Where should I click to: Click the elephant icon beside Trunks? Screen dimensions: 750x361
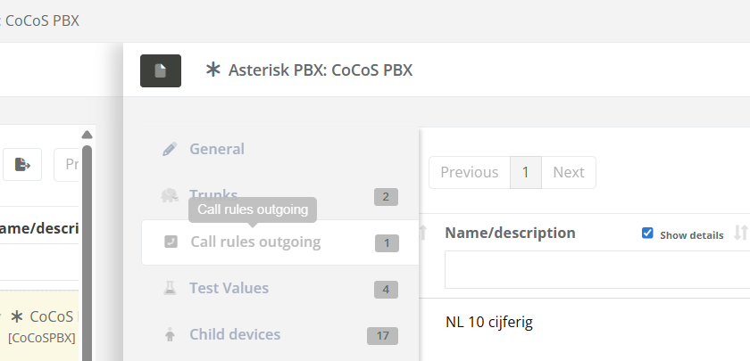tap(170, 195)
